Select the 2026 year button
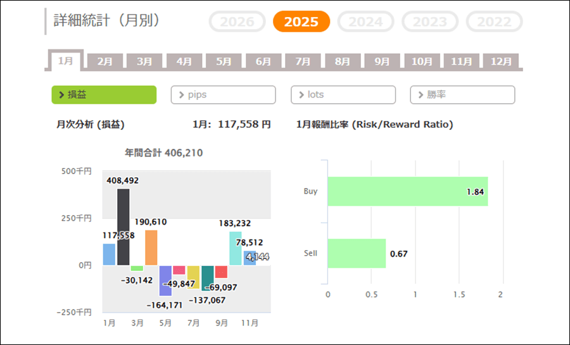The height and width of the screenshot is (345, 570). [x=237, y=22]
